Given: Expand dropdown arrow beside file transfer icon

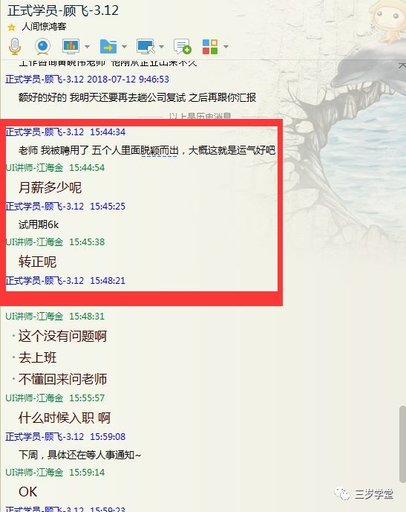Looking at the screenshot, I should (124, 47).
